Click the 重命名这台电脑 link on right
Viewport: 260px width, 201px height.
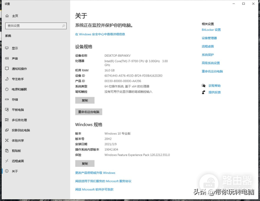tap(212, 71)
